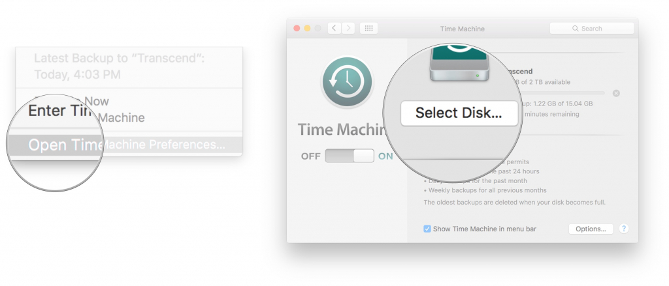This screenshot has width=669, height=286.
Task: Click the back navigation arrow
Action: click(334, 28)
